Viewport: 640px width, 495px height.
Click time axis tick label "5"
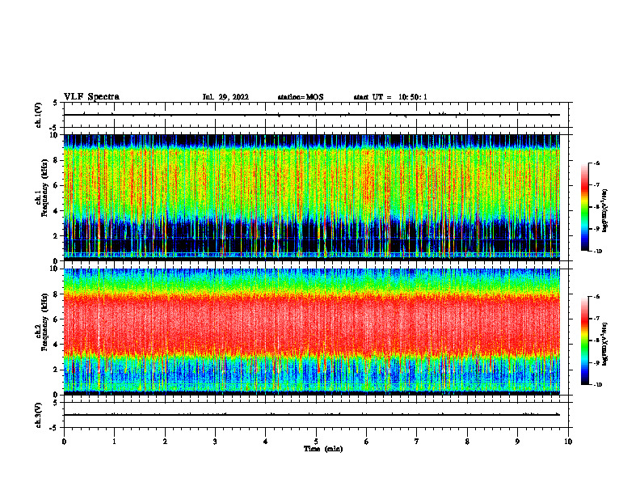pyautogui.click(x=316, y=442)
